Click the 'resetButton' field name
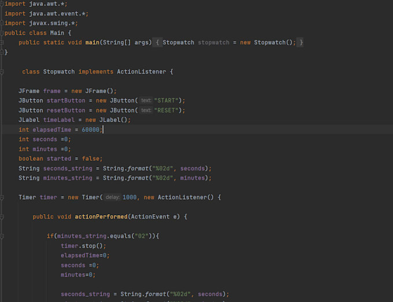Screen dimensions: 393x302 click(x=66, y=111)
